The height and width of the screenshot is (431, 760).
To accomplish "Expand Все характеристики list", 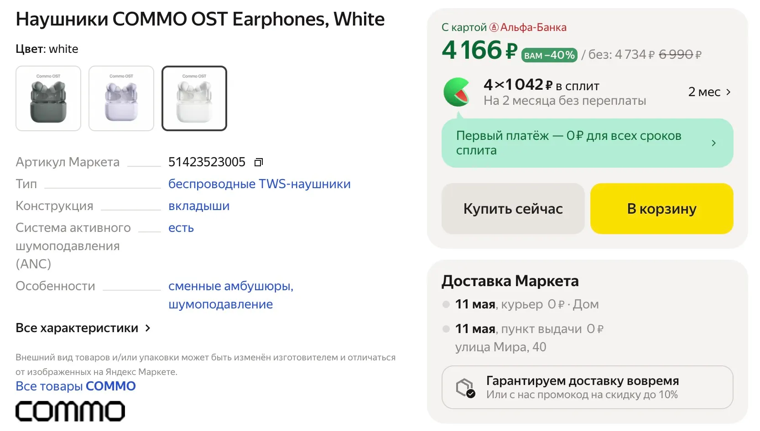I will 83,328.
